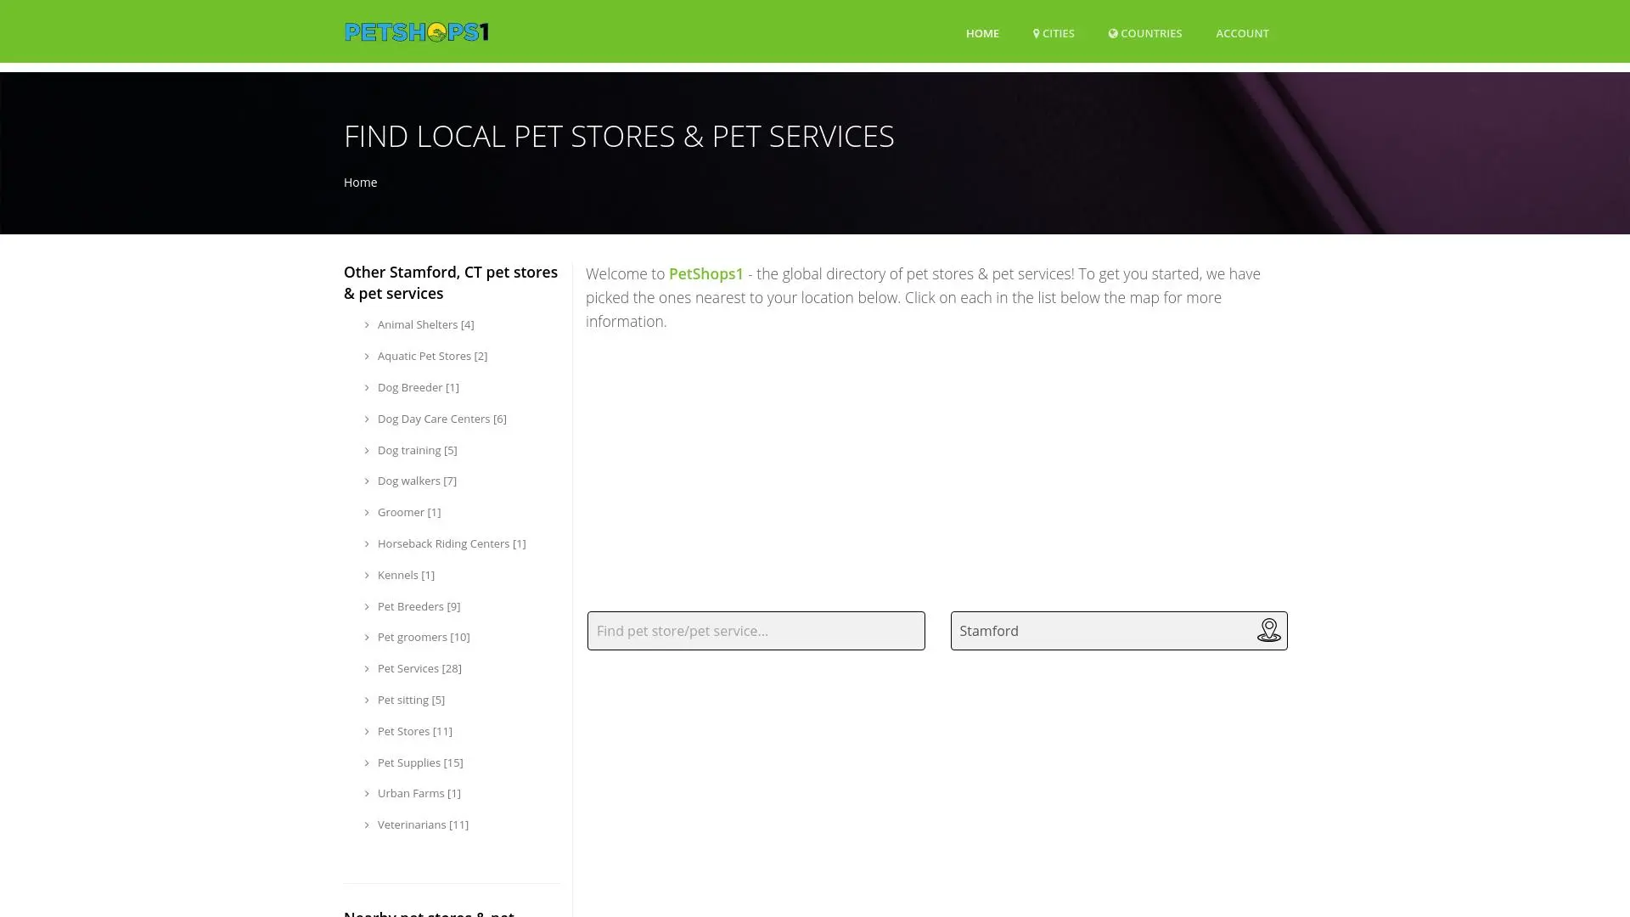The height and width of the screenshot is (917, 1630).
Task: Click the Home navigation item
Action: pyautogui.click(x=981, y=33)
